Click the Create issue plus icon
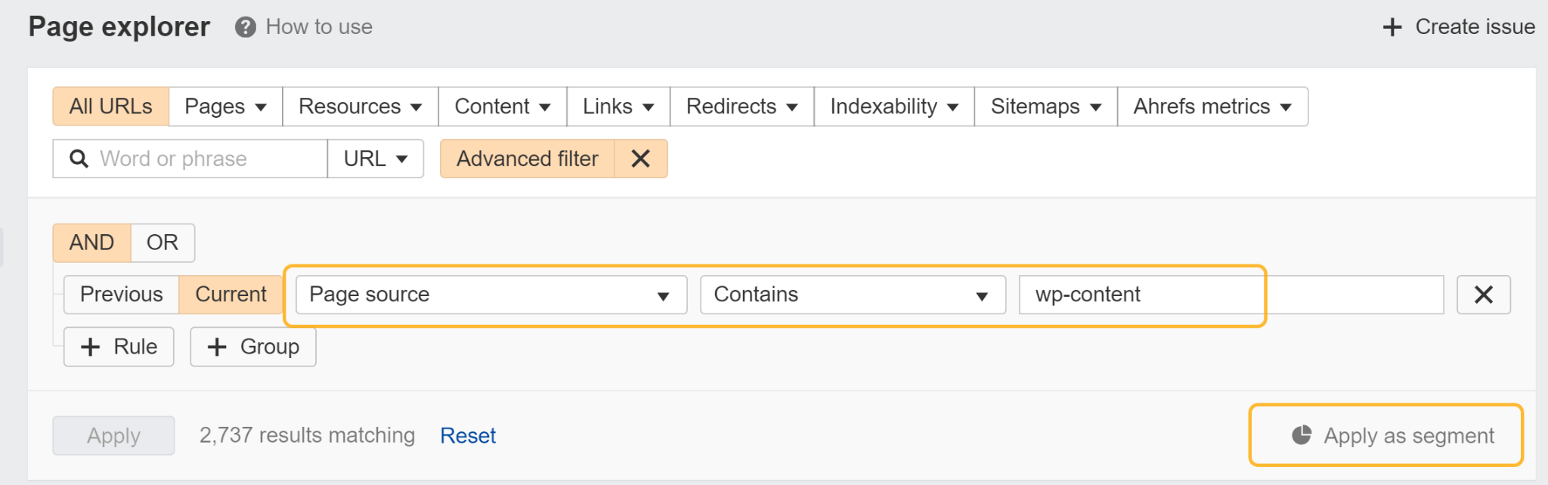The width and height of the screenshot is (1548, 485). [x=1391, y=26]
